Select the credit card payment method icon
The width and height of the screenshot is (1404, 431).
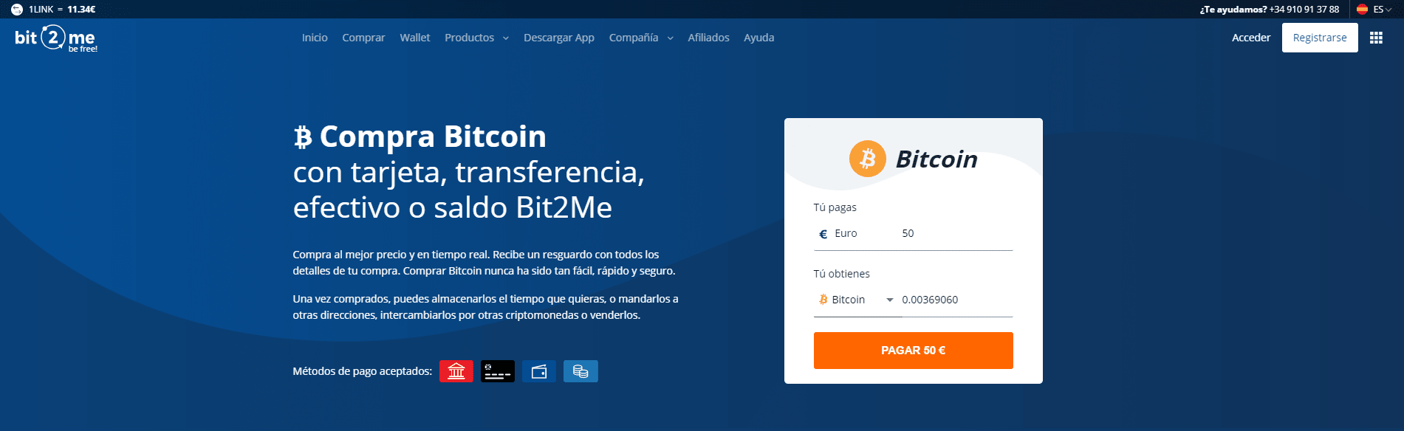click(x=498, y=371)
